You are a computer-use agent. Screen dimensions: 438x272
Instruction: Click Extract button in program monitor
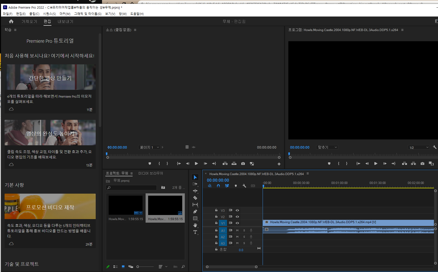[x=413, y=164]
